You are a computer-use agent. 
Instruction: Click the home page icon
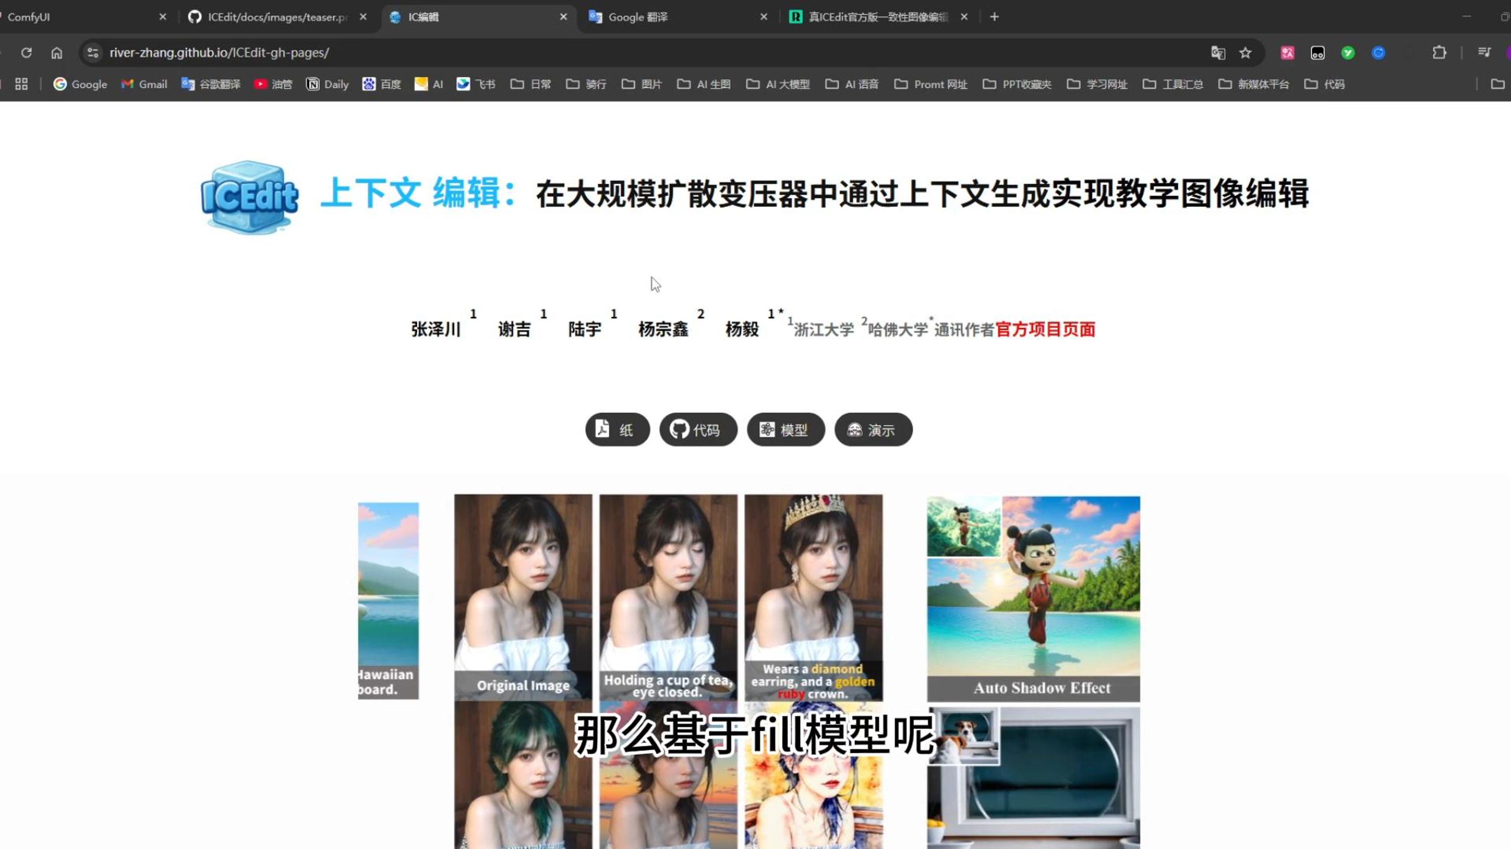pyautogui.click(x=57, y=52)
